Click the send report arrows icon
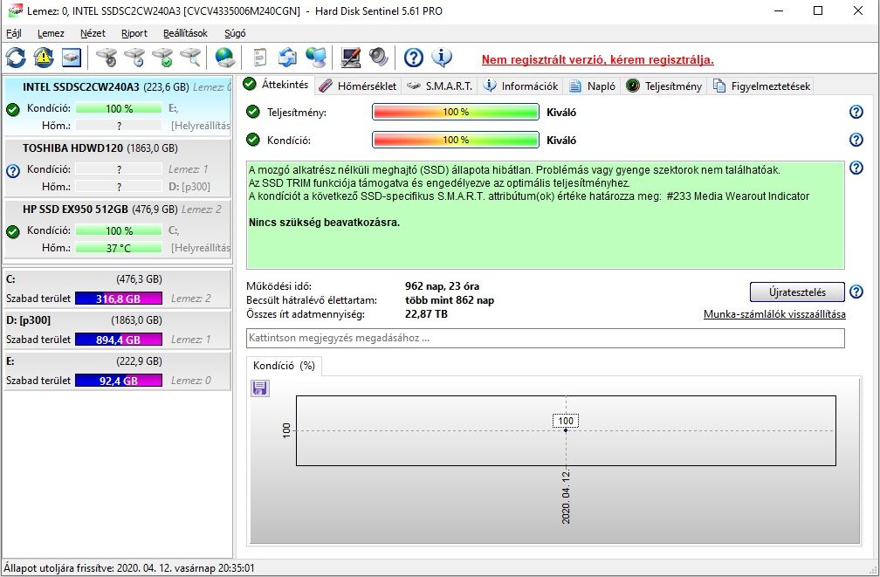Viewport: 880px width, 577px height. click(x=287, y=58)
